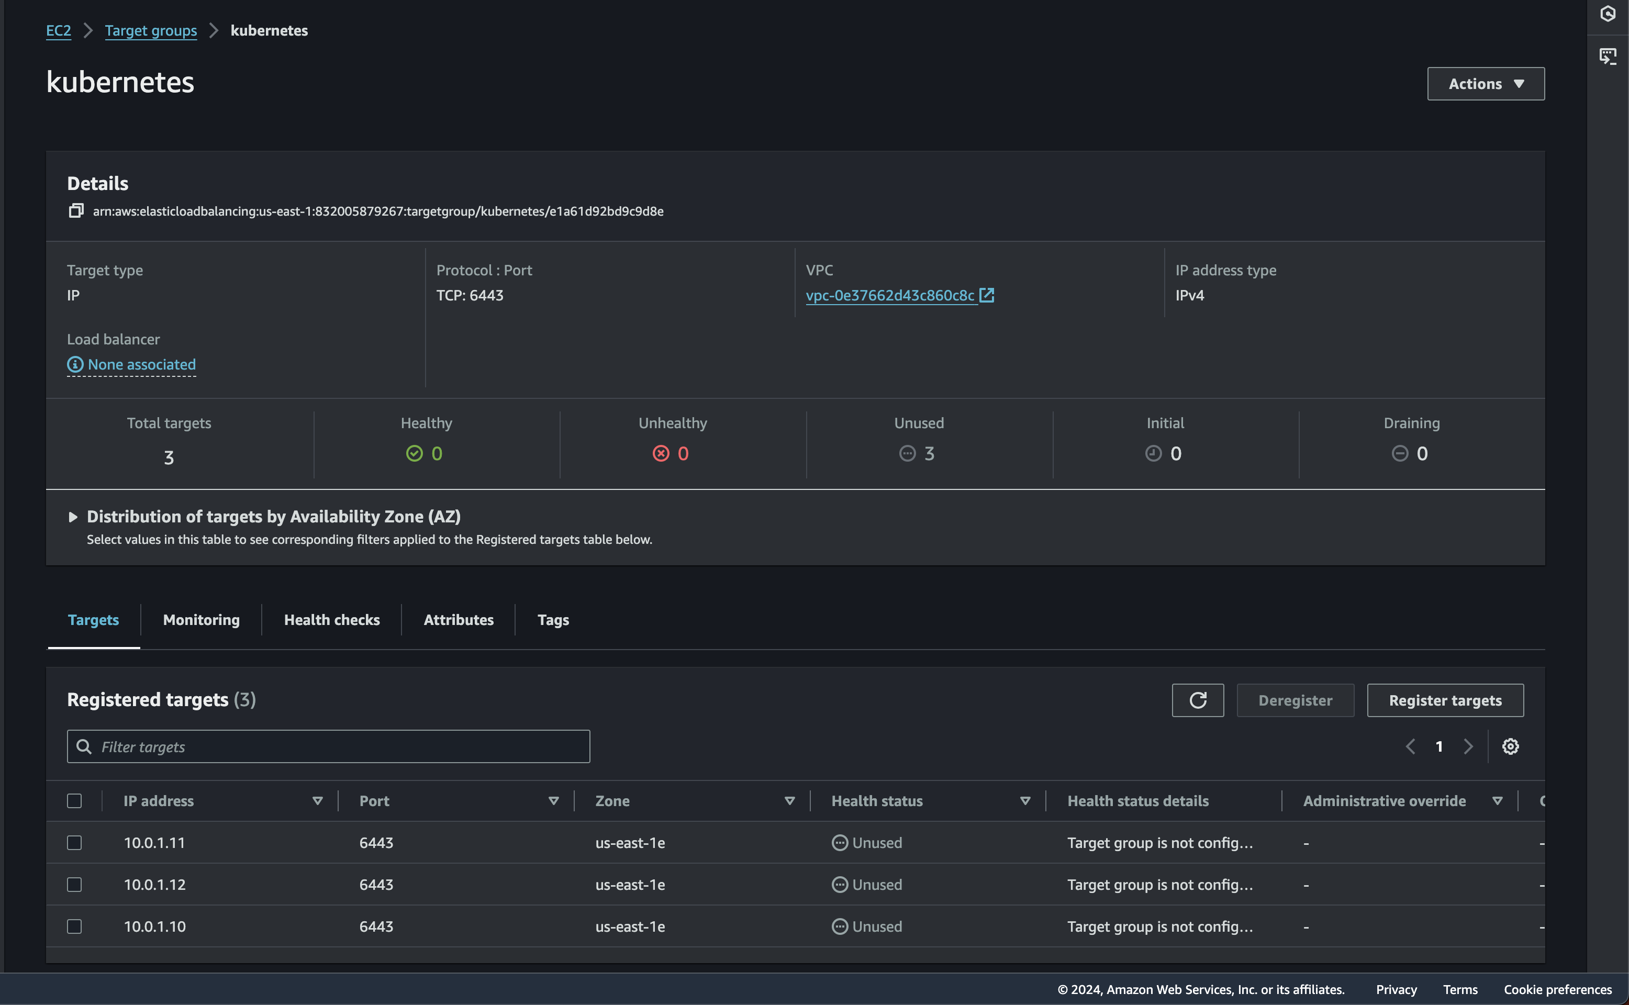Click the Deregister button
1629x1005 pixels.
[x=1295, y=700]
